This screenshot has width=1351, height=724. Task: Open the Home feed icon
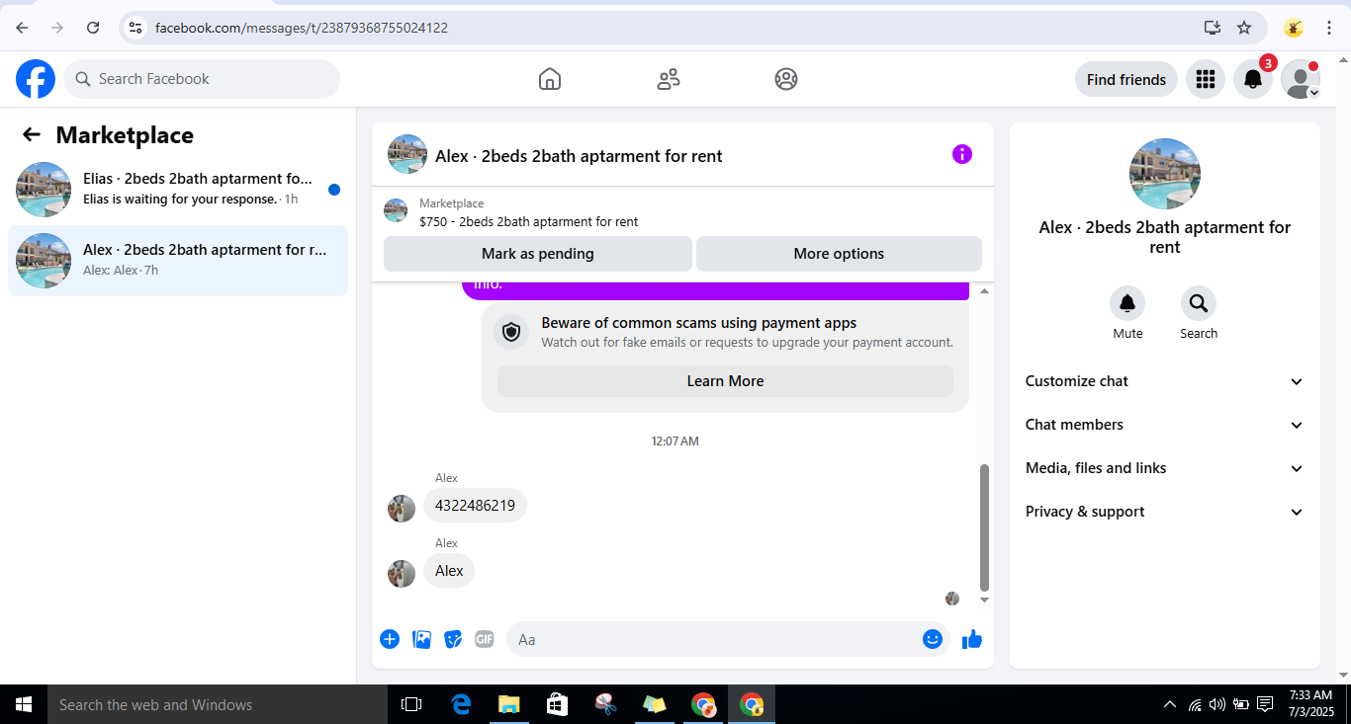[x=550, y=79]
